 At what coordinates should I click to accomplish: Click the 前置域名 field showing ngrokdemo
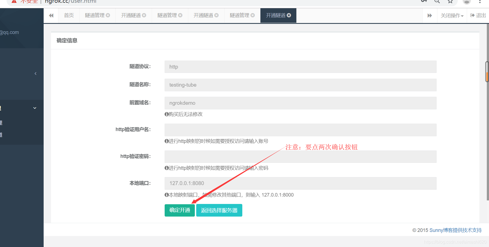pos(300,103)
